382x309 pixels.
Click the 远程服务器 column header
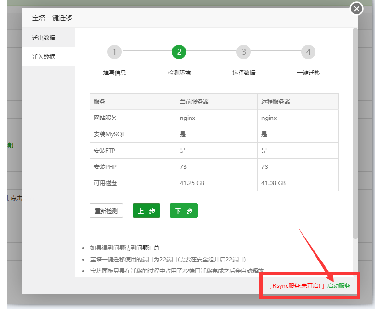[x=298, y=101]
